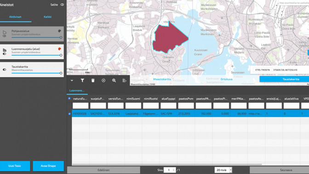Screen dimensions: 309x174
Task: Open the Luonnonsuojelu (alue) red style palette
Action: (x=59, y=49)
